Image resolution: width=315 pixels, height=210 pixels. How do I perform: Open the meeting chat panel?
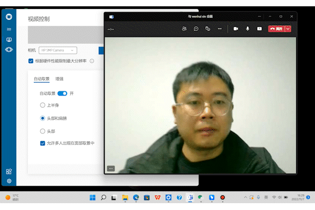click(196, 28)
